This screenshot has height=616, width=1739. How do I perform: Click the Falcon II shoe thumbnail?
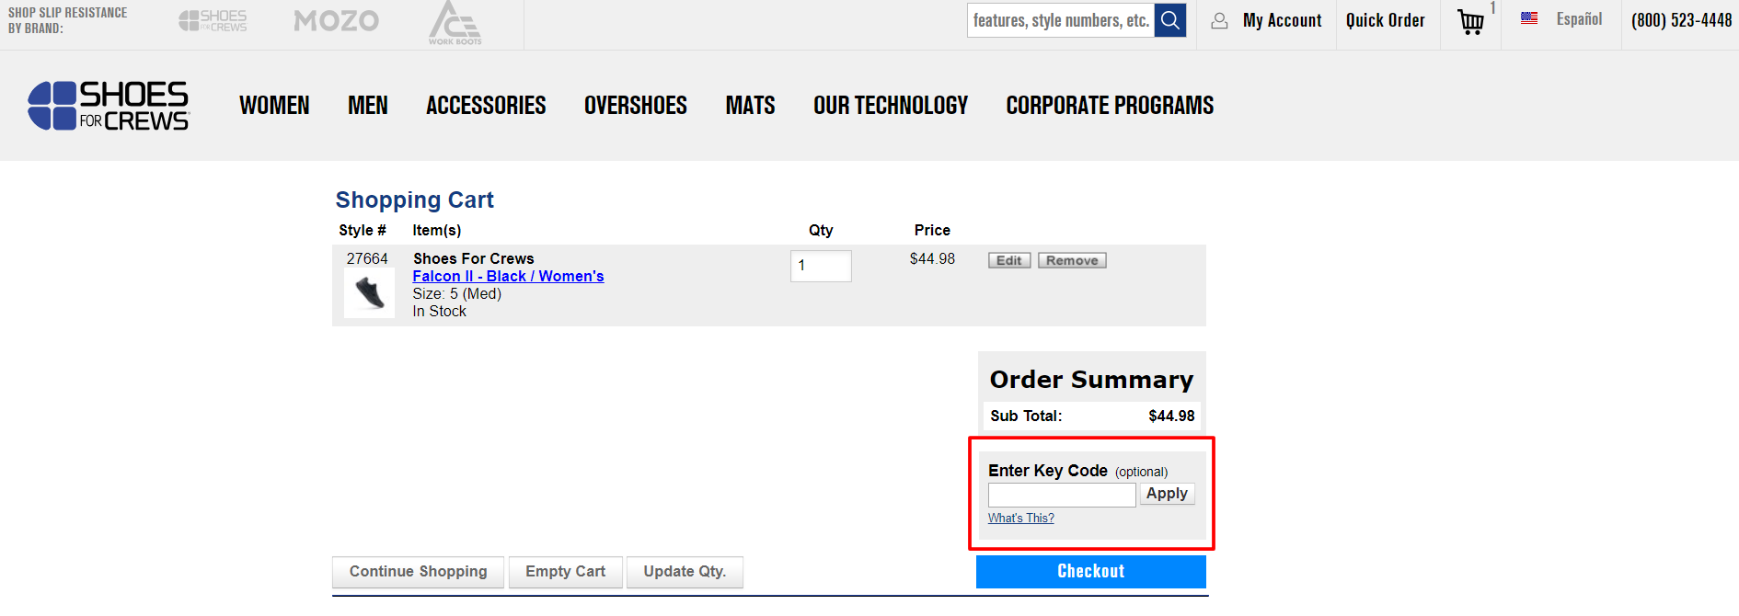369,293
